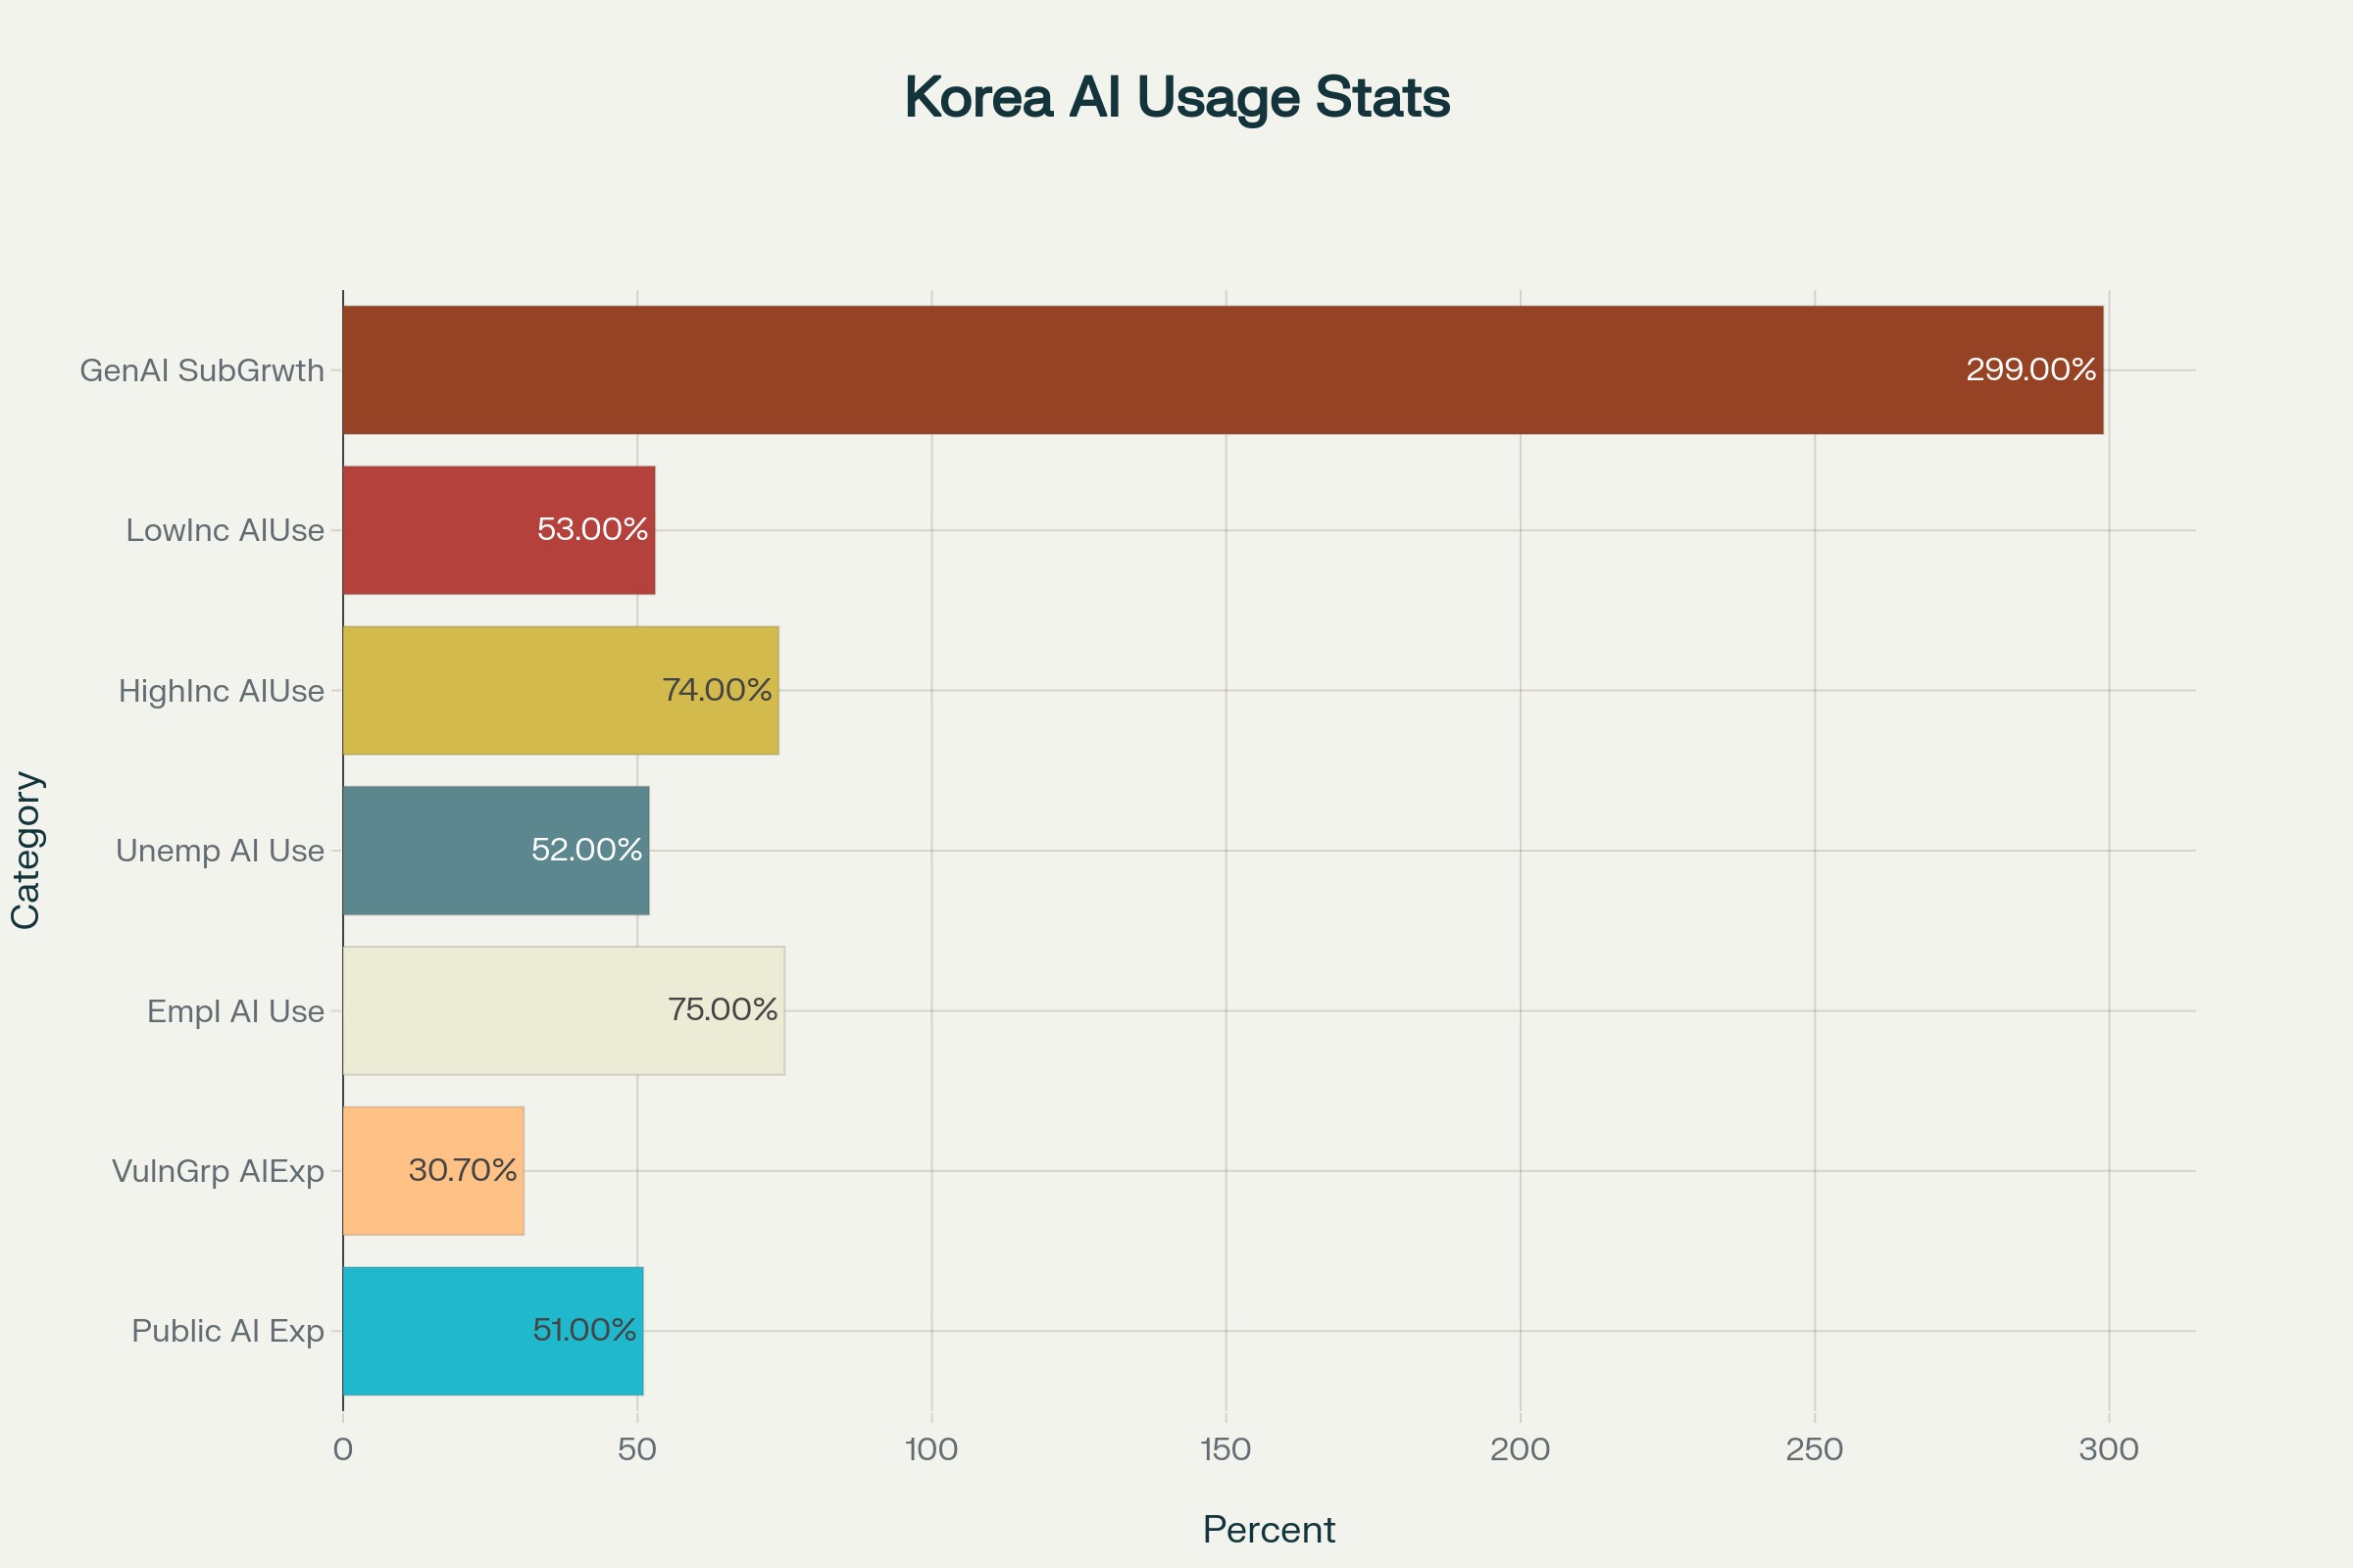Click the Public AI Exp axis label

(x=228, y=1331)
